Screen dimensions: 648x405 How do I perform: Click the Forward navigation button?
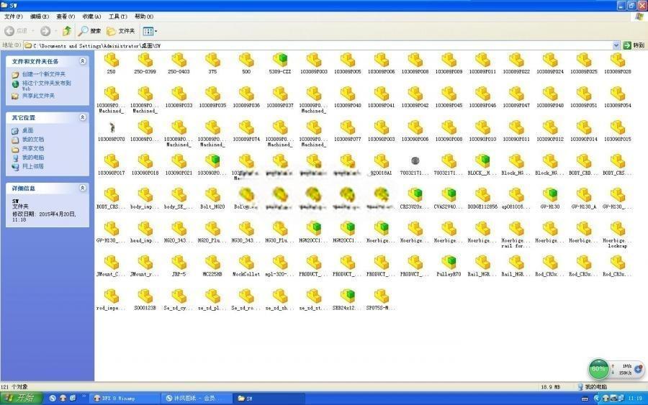(45, 31)
